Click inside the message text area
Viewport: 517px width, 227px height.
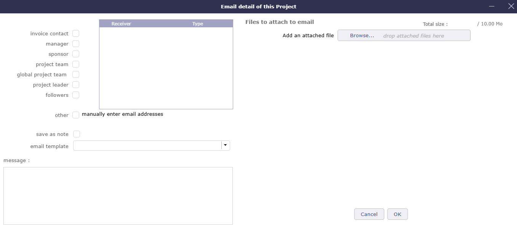[118, 195]
